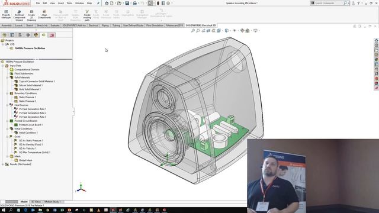Switch to the Piping ribbon tab

click(x=105, y=25)
